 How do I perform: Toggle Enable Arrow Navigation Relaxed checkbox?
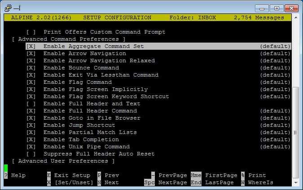[31, 61]
